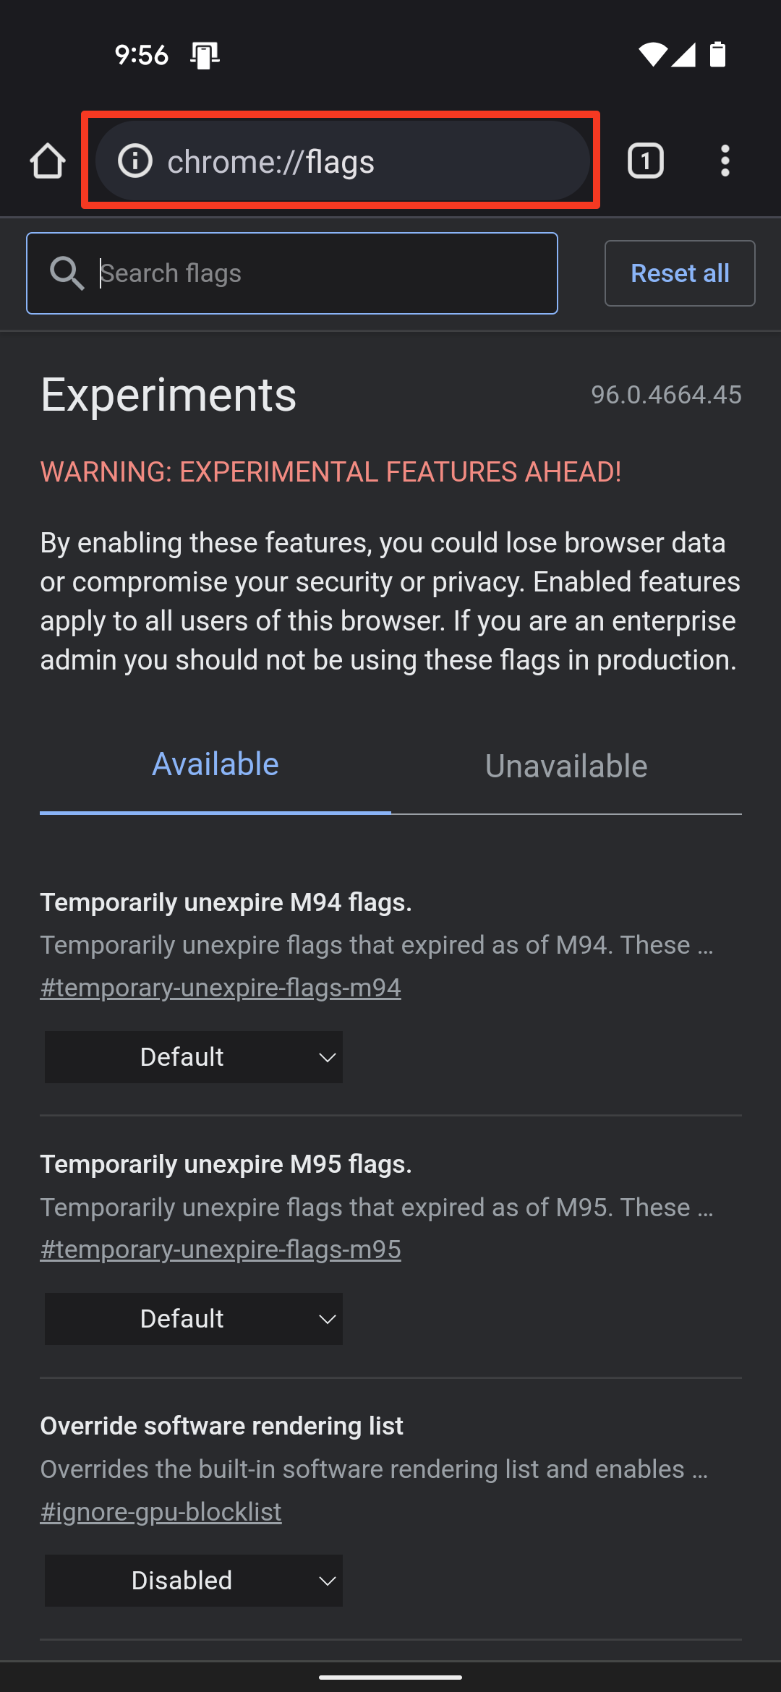
Task: Switch to the Unavailable tab
Action: (566, 766)
